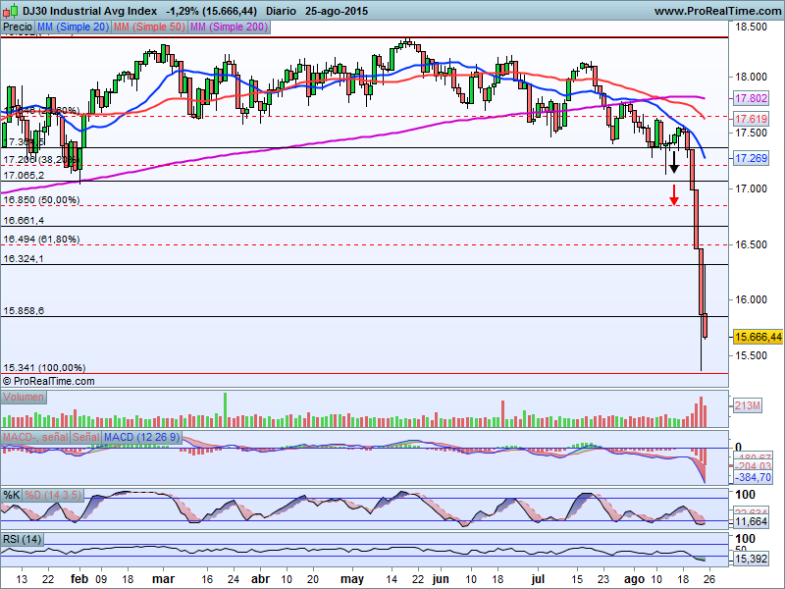Select the 16.850 (50,00%) Fibonacci label
Viewport: 785px width, 589px height.
41,200
